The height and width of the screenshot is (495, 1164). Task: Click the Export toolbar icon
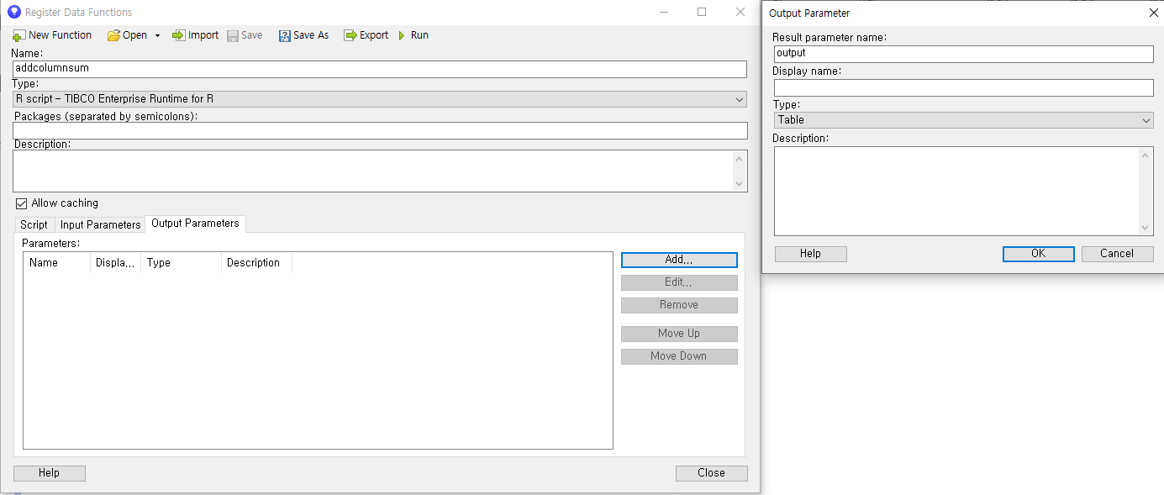click(350, 35)
